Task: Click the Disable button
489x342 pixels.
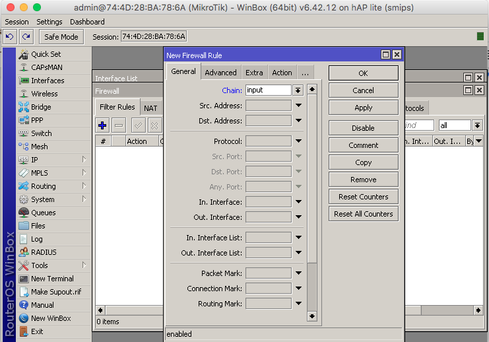Action: 364,128
